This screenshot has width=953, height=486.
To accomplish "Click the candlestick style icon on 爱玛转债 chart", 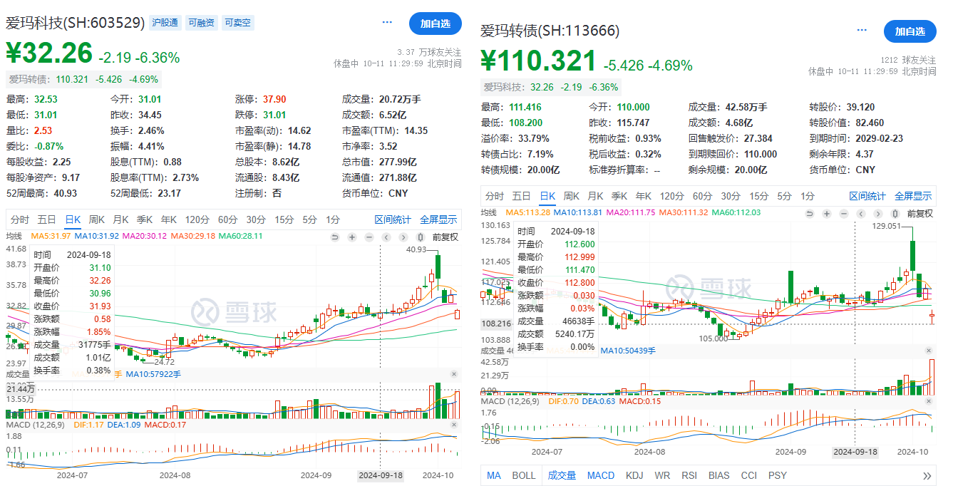I will [895, 213].
